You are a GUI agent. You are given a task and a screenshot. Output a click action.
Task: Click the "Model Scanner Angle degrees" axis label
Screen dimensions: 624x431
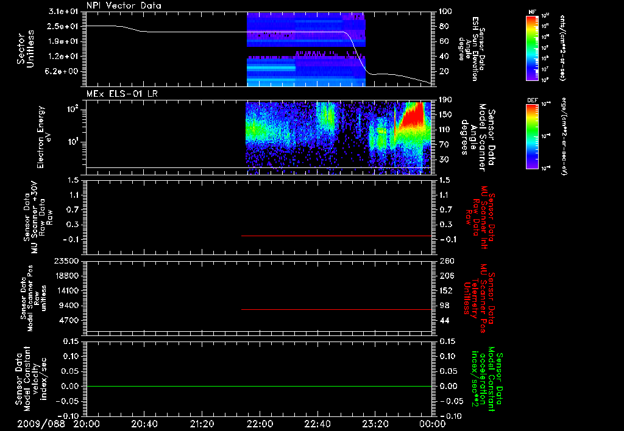click(478, 138)
